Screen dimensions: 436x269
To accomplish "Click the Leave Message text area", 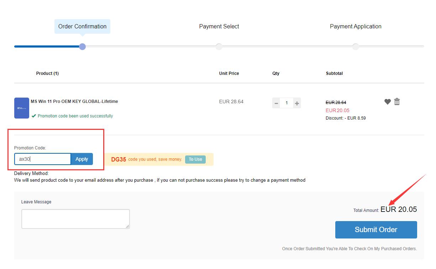I will [75, 219].
